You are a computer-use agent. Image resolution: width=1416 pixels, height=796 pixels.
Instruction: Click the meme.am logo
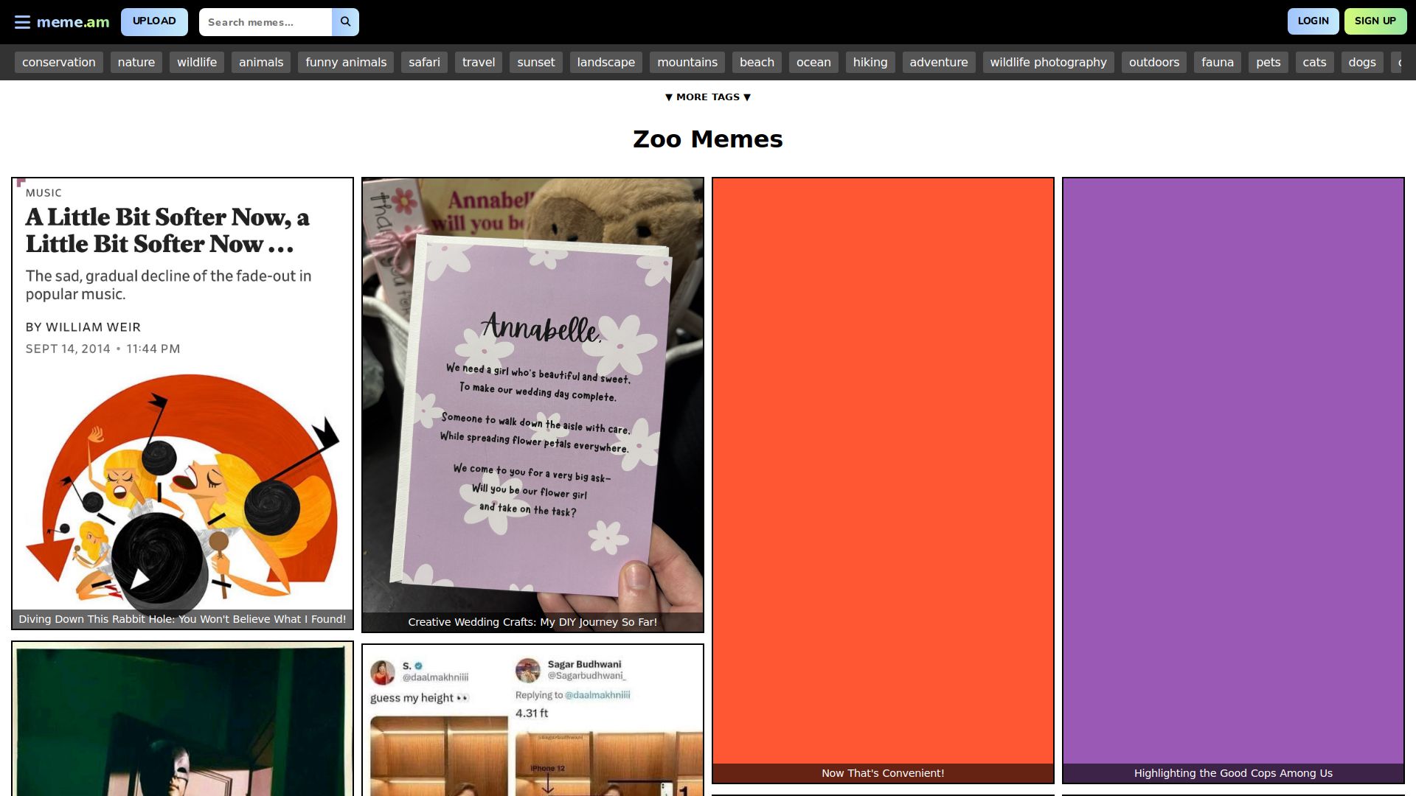tap(73, 22)
